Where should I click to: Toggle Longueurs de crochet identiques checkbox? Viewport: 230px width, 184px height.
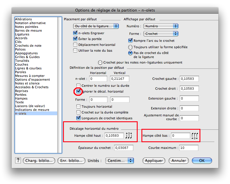[78, 118]
